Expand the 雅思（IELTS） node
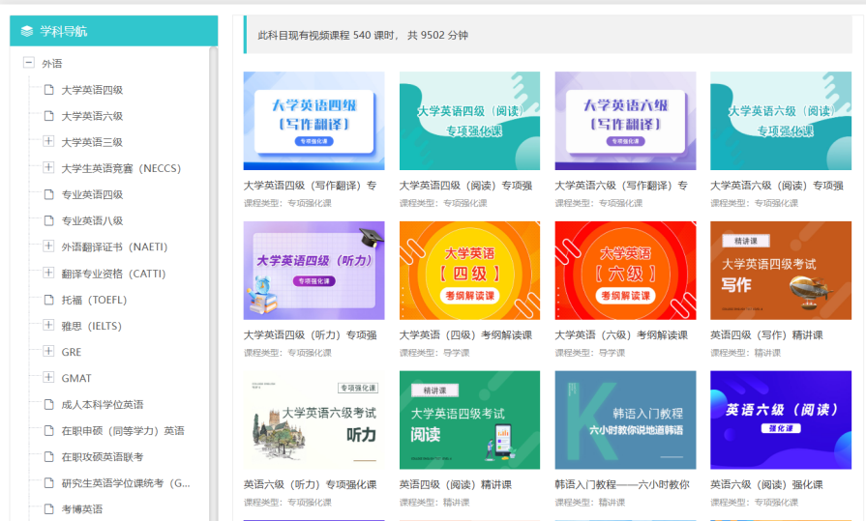The height and width of the screenshot is (521, 866). pos(48,325)
